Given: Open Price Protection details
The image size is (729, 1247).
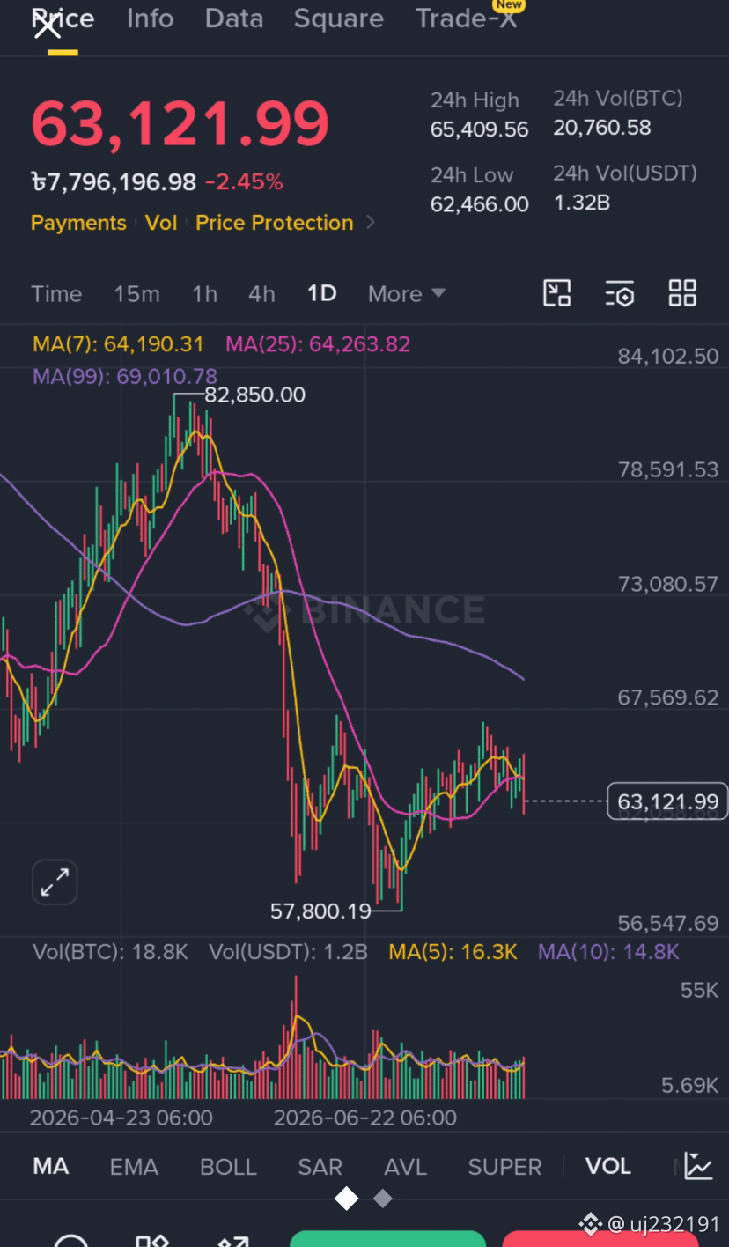Looking at the screenshot, I should tap(274, 223).
